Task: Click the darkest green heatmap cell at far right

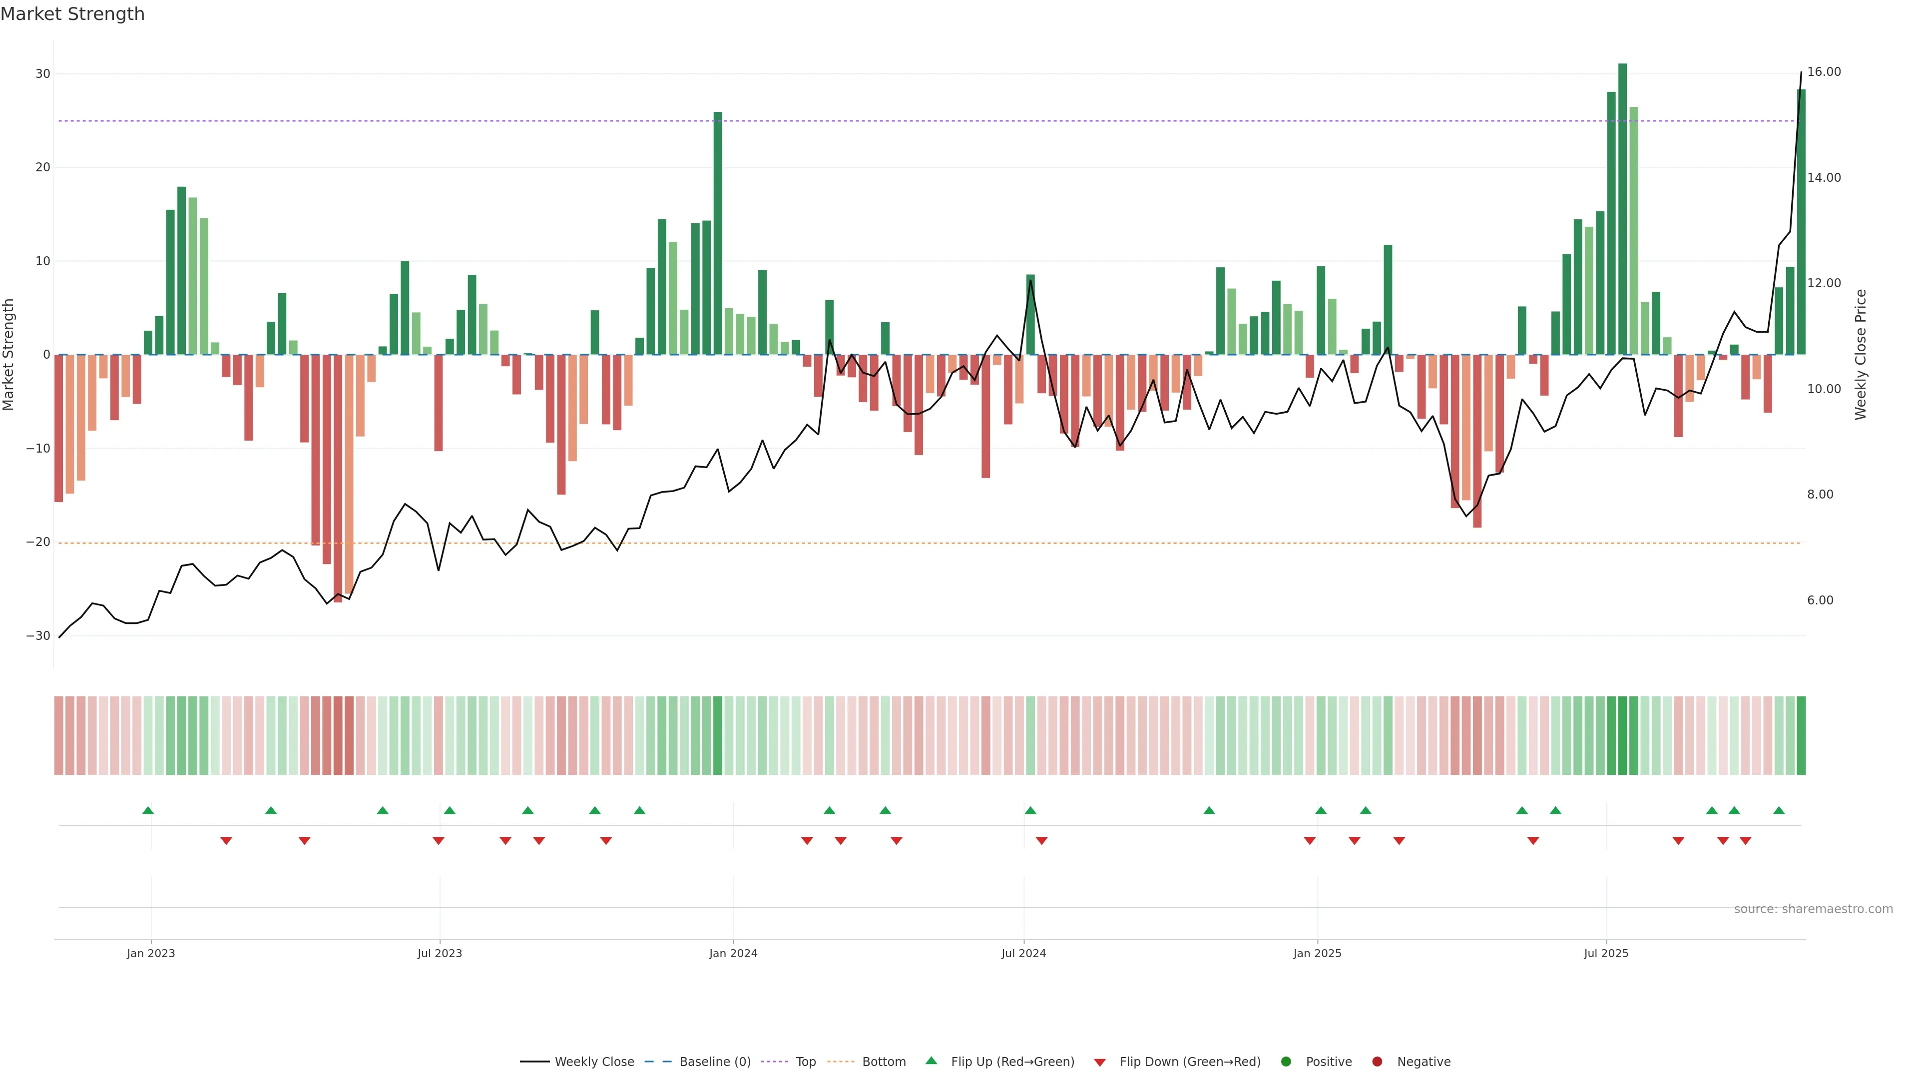Action: (1801, 735)
